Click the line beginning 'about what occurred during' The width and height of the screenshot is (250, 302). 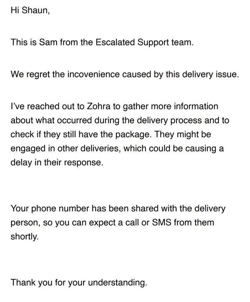120,120
